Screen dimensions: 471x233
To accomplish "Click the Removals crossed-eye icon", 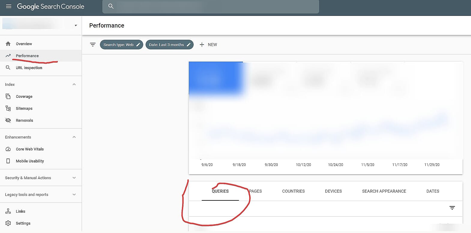I will pos(8,120).
